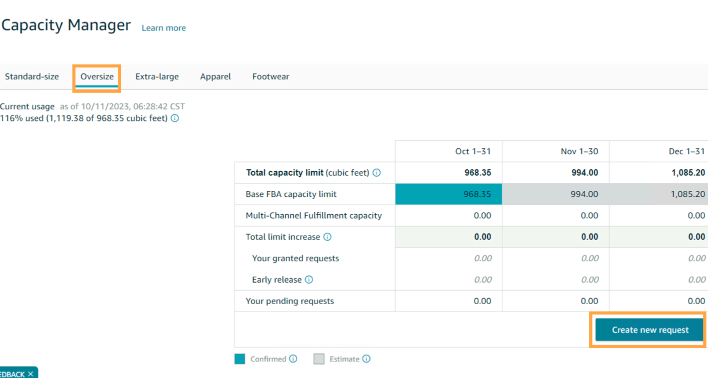Open the Footwear tab
The width and height of the screenshot is (708, 378).
[270, 76]
